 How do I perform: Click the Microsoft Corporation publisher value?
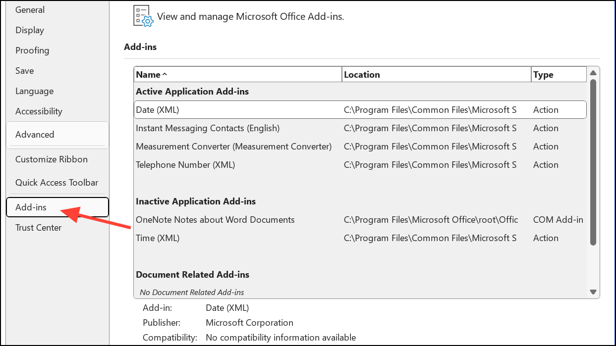(x=250, y=323)
